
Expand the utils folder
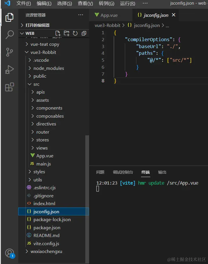tap(54, 180)
